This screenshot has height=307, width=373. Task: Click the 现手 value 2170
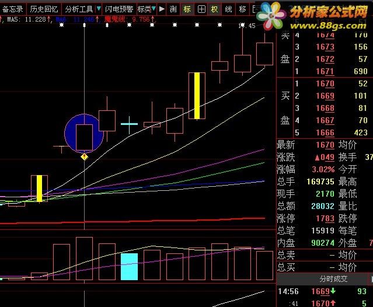point(325,194)
